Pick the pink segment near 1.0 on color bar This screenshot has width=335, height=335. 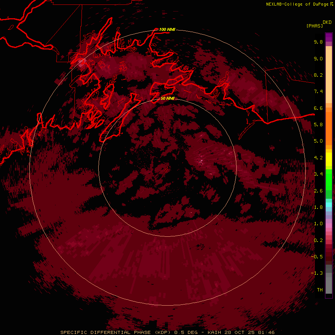point(329,226)
